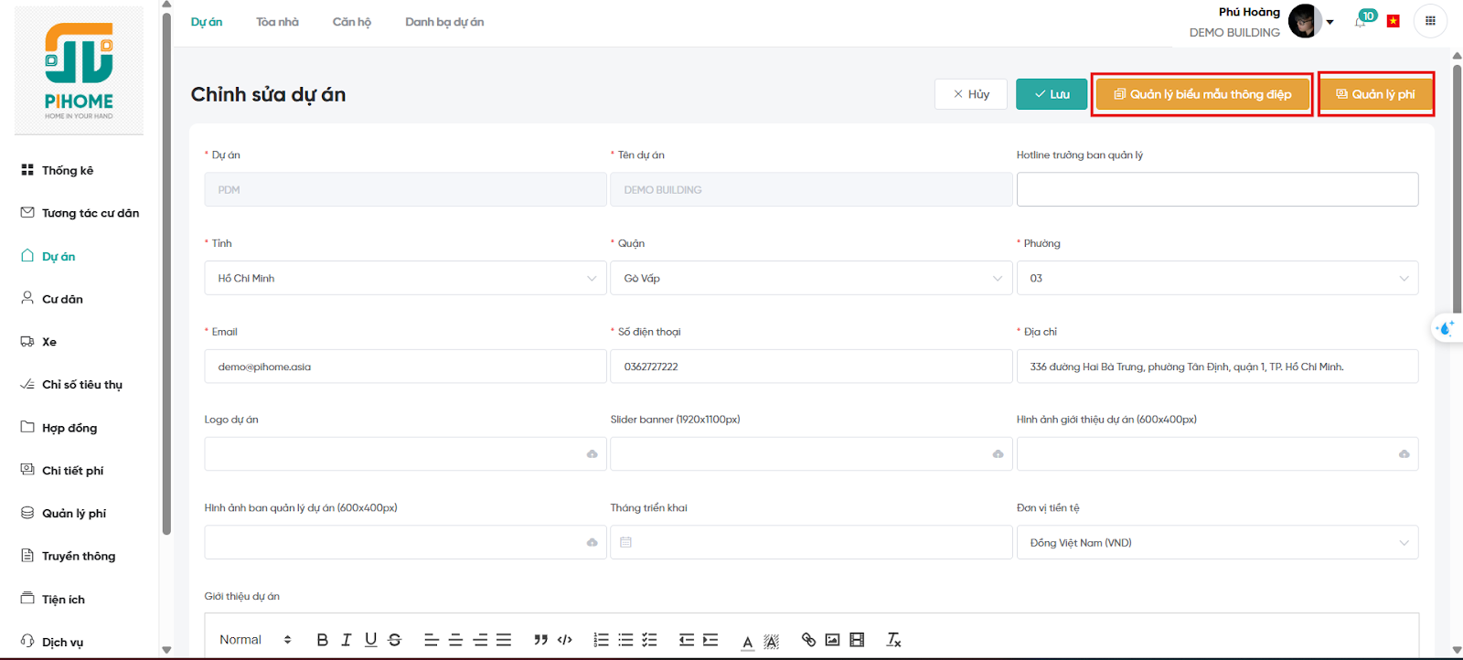
Task: Click the clear formatting icon
Action: tap(893, 640)
